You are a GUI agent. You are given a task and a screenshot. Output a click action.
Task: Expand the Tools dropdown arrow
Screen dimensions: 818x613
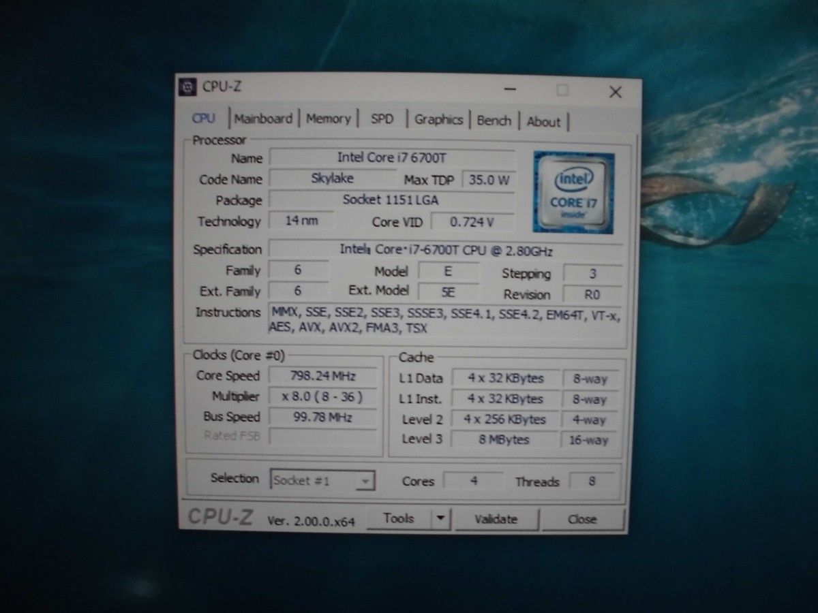[x=441, y=519]
